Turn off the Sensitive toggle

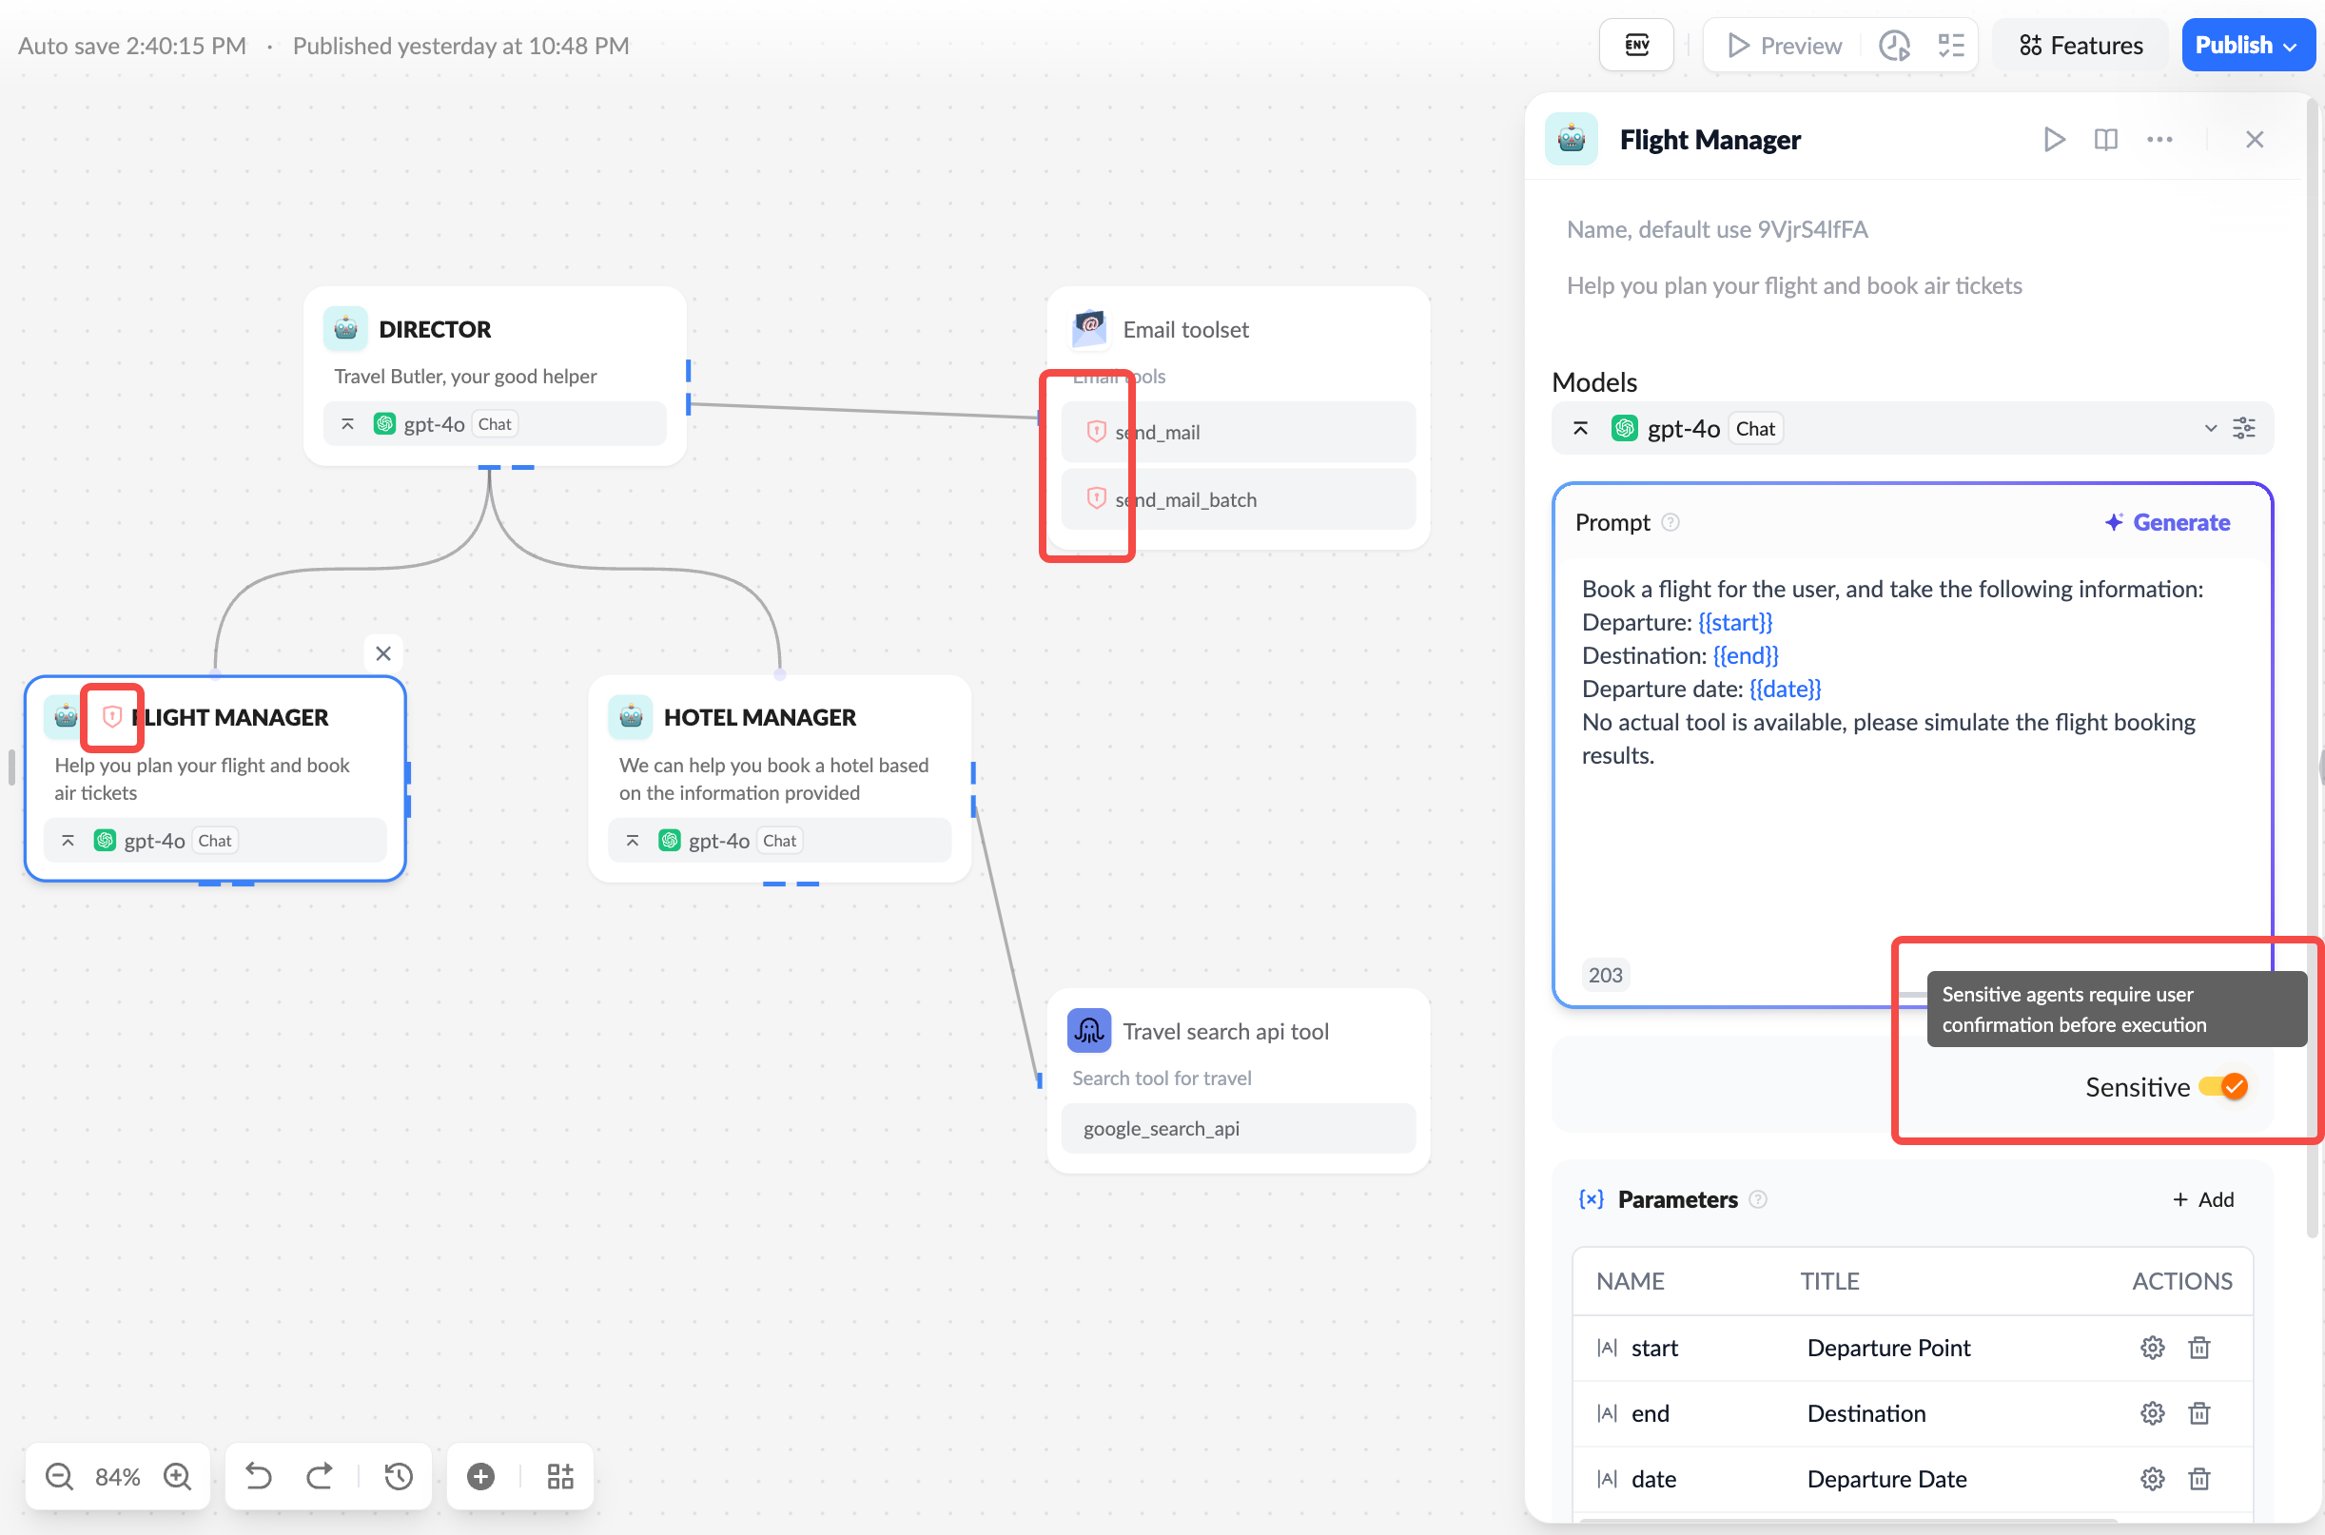2222,1087
